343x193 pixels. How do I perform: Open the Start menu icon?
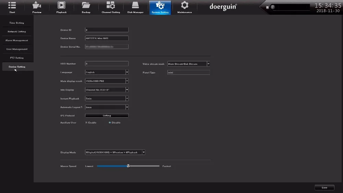point(12,7)
